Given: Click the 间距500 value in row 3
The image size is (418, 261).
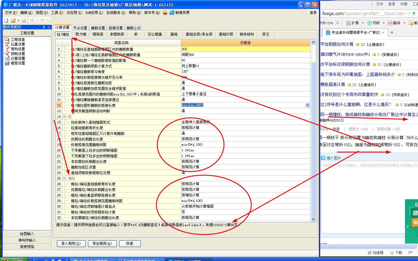Looking at the screenshot, I should pos(245,55).
